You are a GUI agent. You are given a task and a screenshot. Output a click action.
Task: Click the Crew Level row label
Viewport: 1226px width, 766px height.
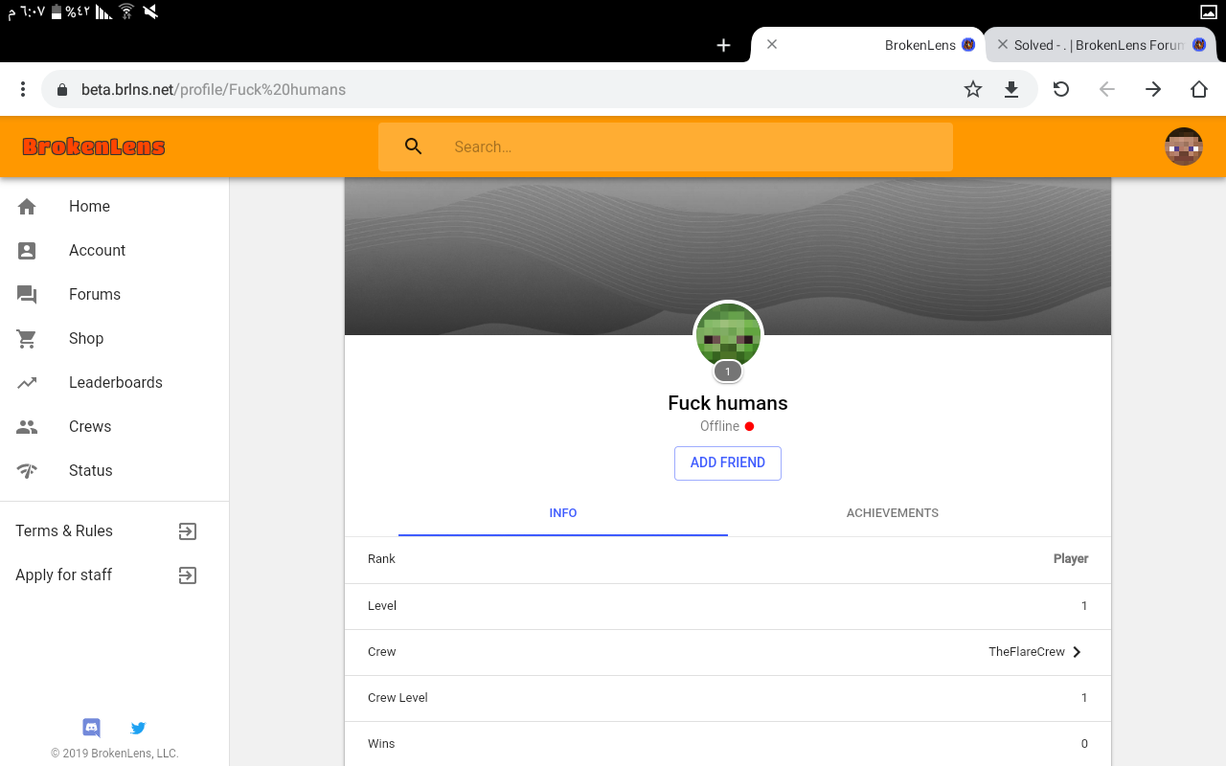pyautogui.click(x=397, y=698)
